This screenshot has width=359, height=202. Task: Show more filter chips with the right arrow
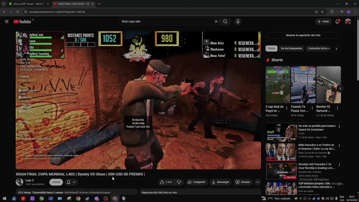[x=336, y=49]
